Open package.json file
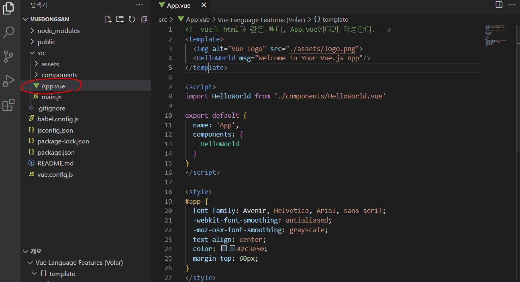The width and height of the screenshot is (520, 282). click(86, 152)
